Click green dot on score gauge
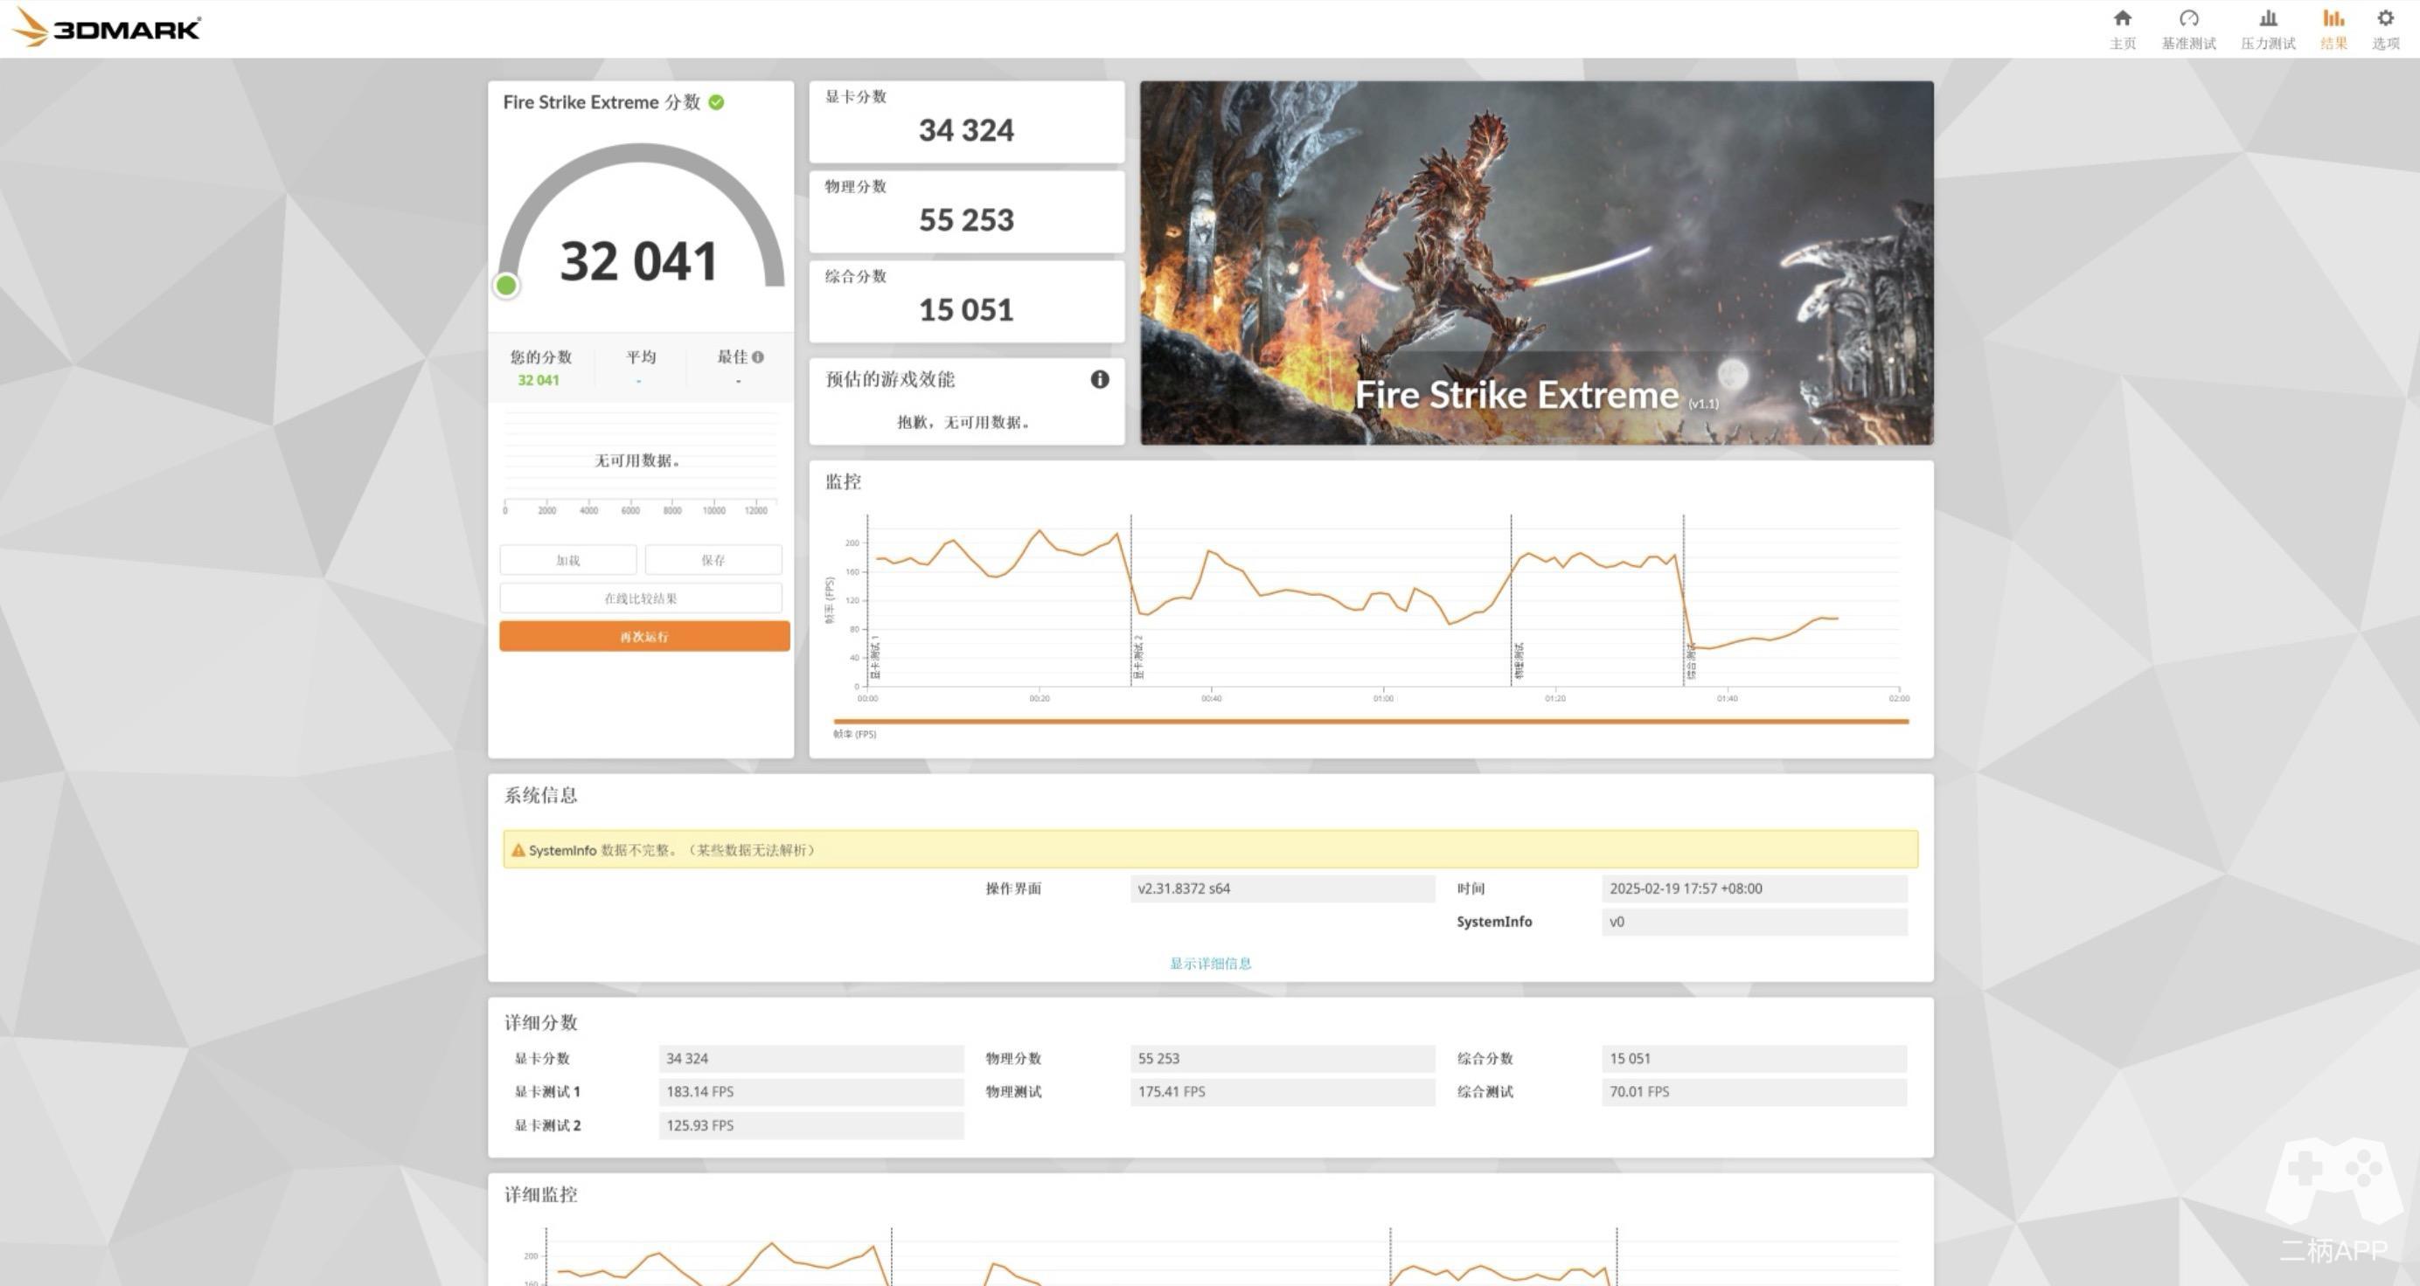The width and height of the screenshot is (2420, 1286). tap(506, 286)
